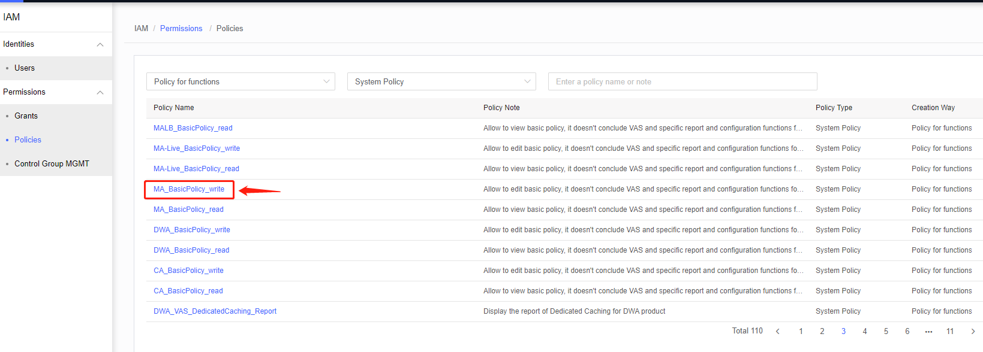Open the 'System Policy' type dropdown
Image resolution: width=983 pixels, height=352 pixels.
point(441,81)
